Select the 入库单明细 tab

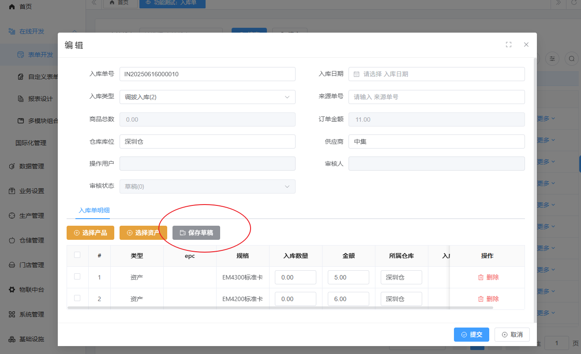point(94,210)
